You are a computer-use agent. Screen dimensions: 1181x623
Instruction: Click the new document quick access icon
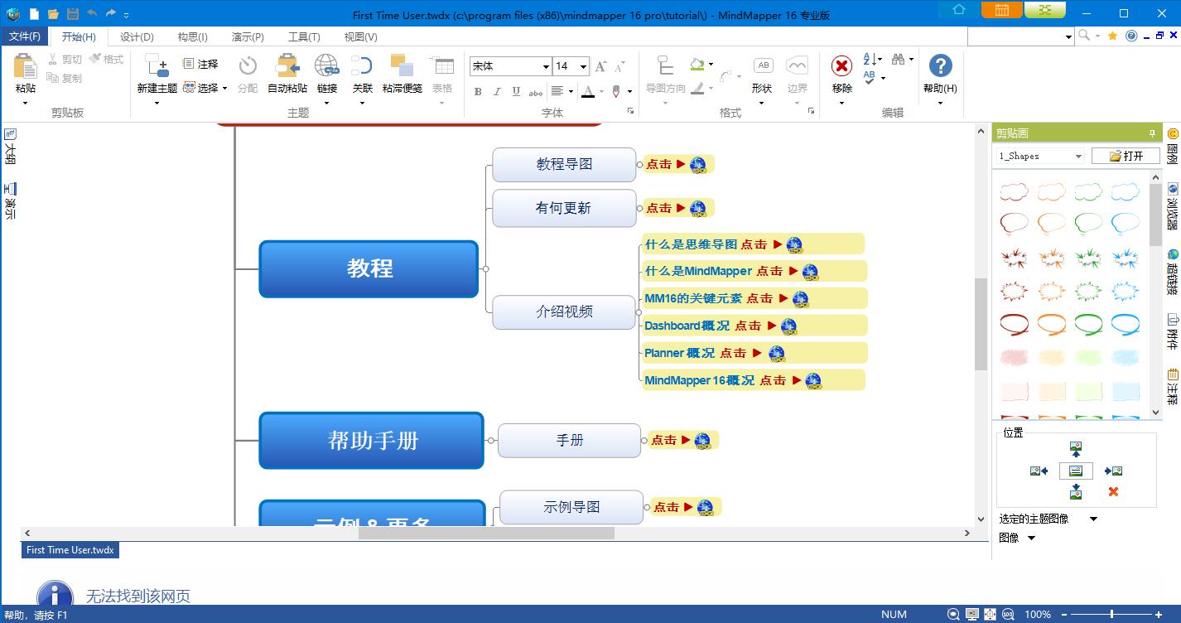point(34,14)
